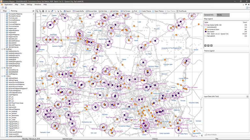Select the EpicenterPhilippinesMagSand7 tree item

click(x=18, y=88)
